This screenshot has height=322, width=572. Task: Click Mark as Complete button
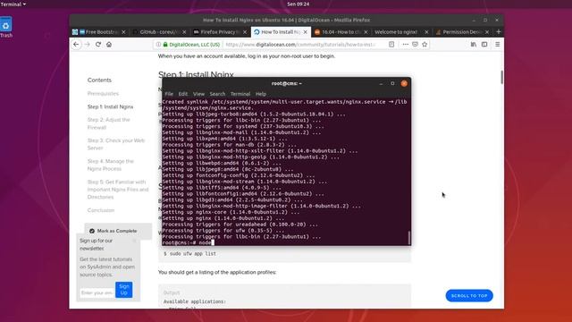(118, 231)
